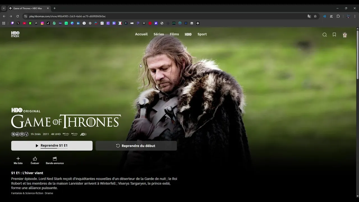
Task: Open the Séries navigation item
Action: click(x=159, y=34)
